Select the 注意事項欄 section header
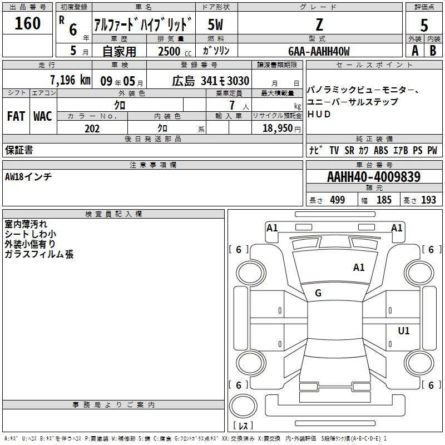Screen dimensions: 445x445 tap(153, 165)
